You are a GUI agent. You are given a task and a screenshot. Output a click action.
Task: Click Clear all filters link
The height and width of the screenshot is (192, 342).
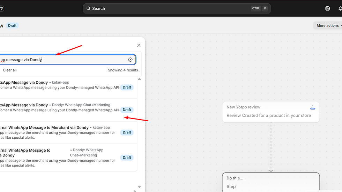pos(10,70)
